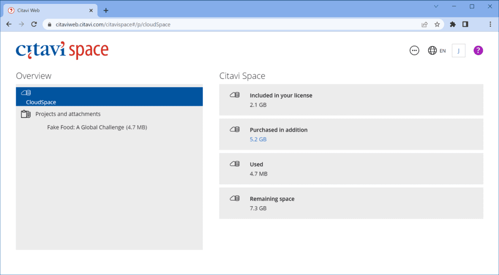Open the Chrome three-dot menu
The image size is (499, 275).
pos(490,24)
